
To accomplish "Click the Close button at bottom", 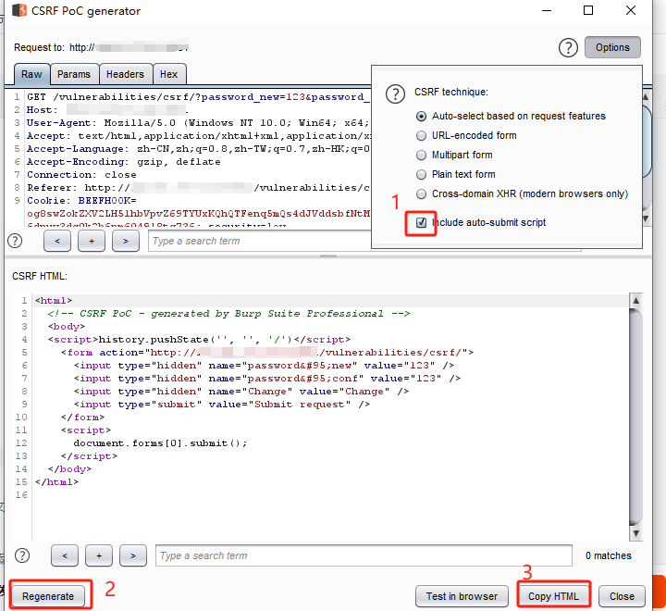I will click(x=622, y=596).
